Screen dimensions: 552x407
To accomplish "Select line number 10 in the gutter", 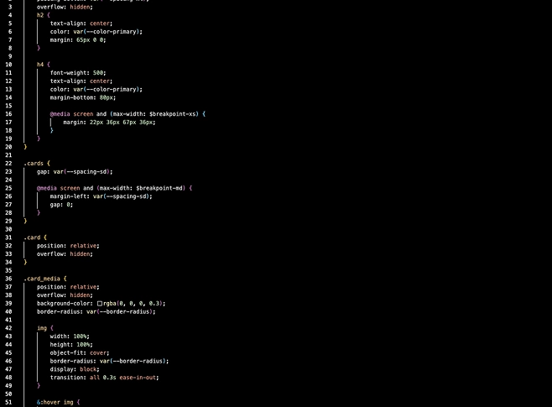I will [8, 64].
